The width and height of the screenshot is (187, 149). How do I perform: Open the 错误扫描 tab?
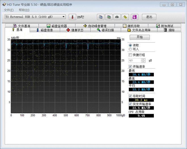[106, 30]
